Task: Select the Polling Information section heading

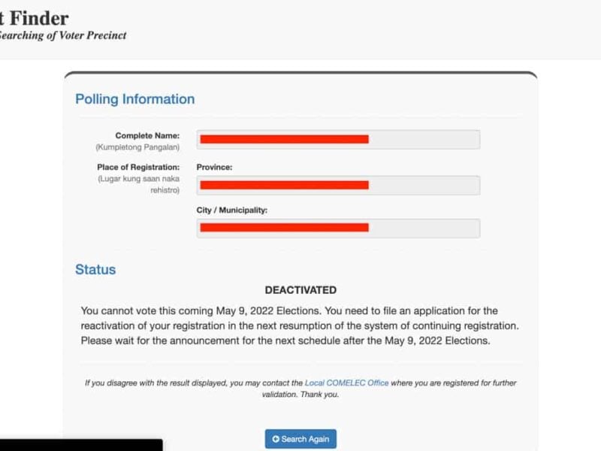Action: tap(134, 98)
